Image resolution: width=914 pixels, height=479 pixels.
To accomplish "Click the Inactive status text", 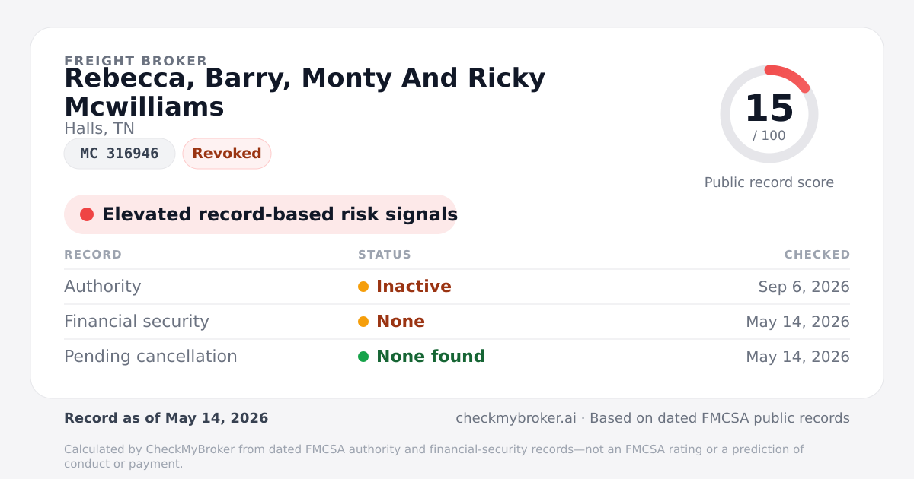I will click(414, 287).
